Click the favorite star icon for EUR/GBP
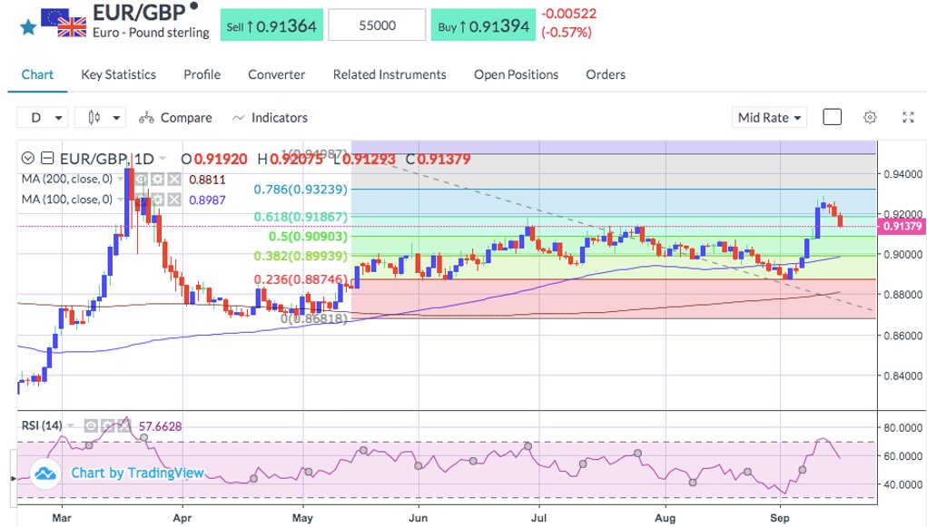 28,27
